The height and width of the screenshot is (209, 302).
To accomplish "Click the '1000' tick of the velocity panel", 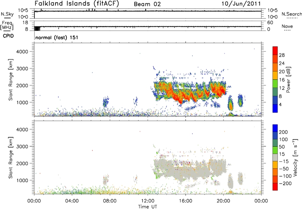I will 22,180.
